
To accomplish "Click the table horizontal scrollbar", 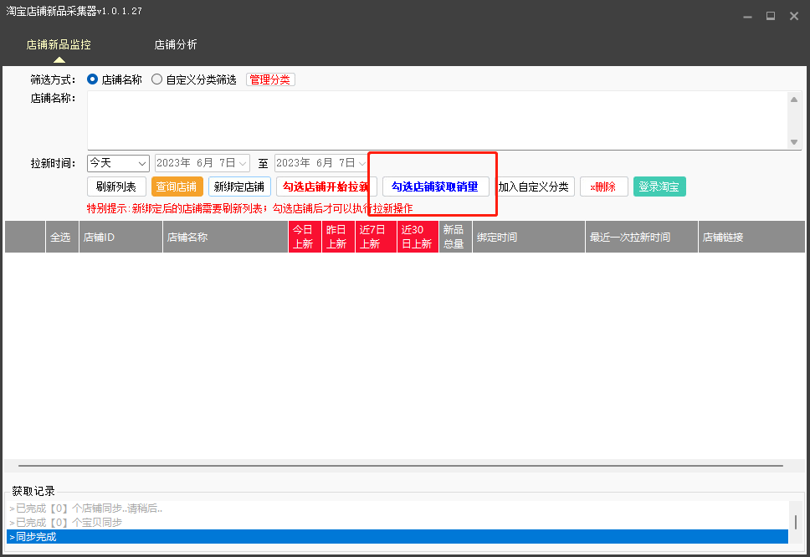I will pos(401,466).
